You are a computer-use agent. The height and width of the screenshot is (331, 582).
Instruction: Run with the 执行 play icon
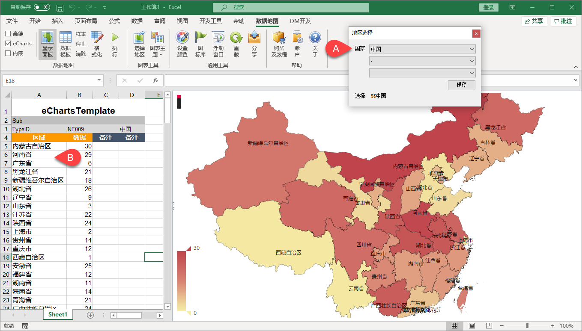coord(115,38)
